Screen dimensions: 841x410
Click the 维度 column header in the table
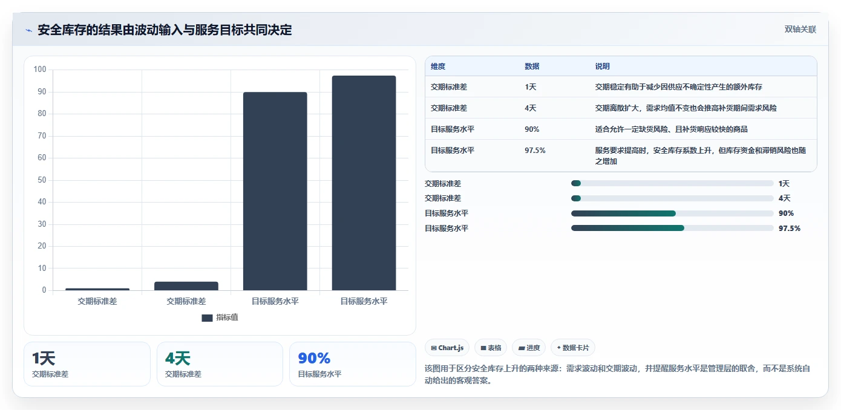(438, 67)
